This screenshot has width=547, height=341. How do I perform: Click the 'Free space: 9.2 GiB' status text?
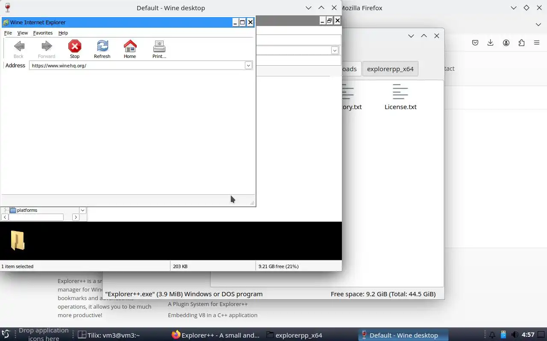coord(383,294)
